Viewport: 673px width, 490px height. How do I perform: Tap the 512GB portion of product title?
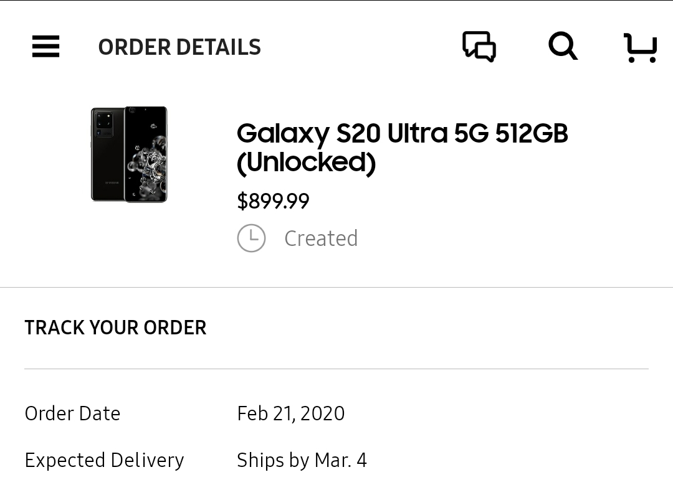point(532,133)
